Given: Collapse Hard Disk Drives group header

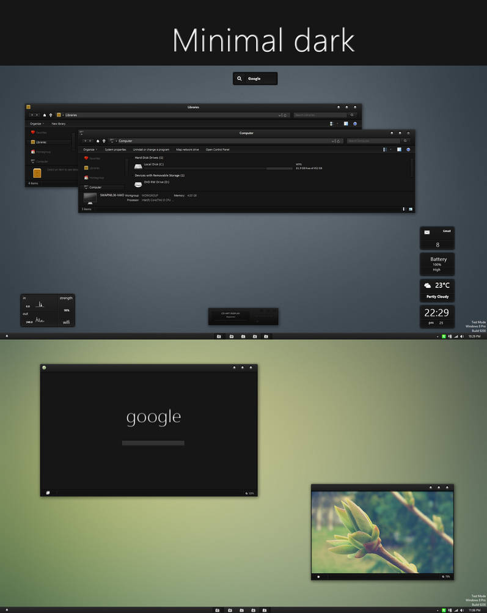Looking at the screenshot, I should [x=149, y=158].
